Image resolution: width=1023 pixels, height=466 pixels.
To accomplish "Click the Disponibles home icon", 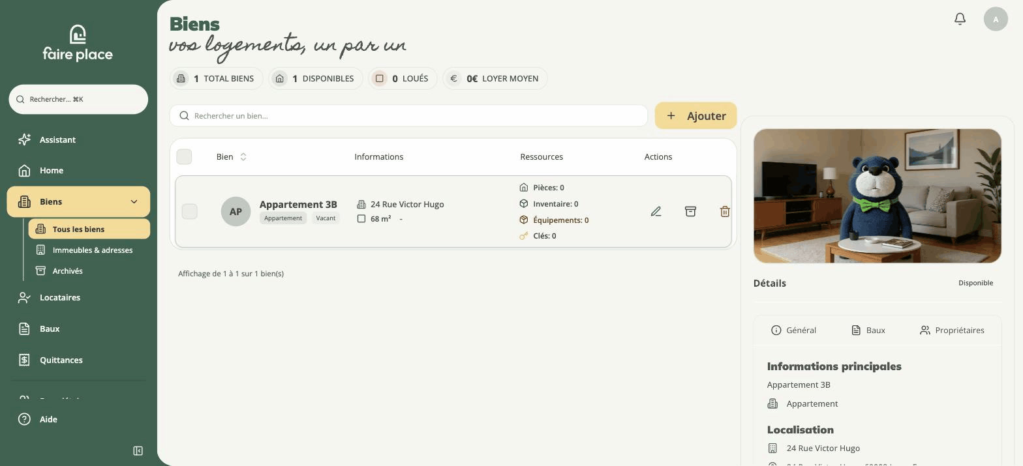I will tap(279, 78).
